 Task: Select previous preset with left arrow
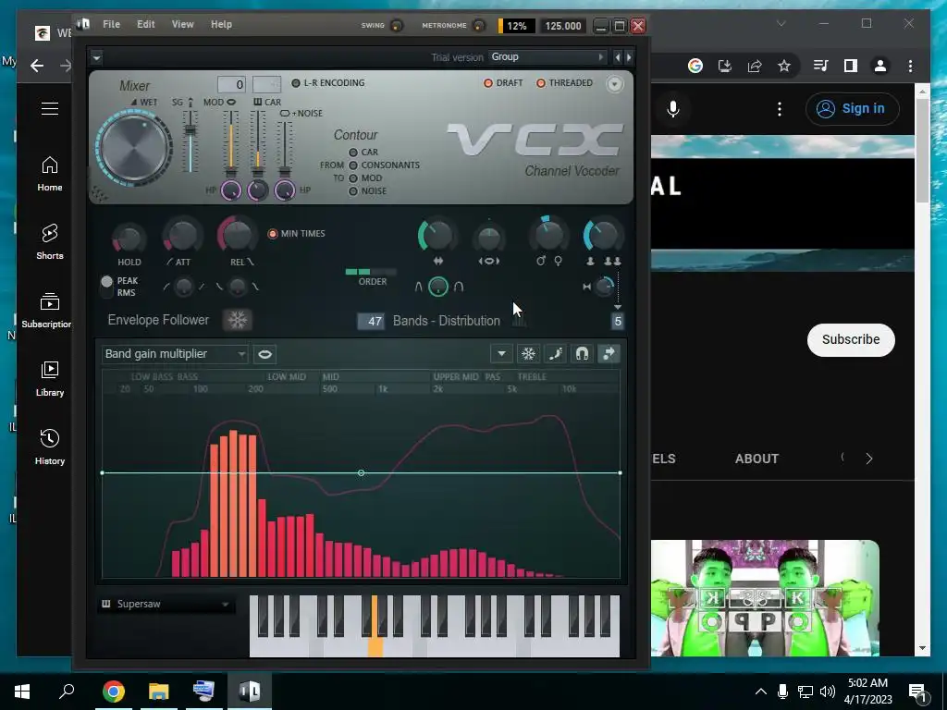(x=617, y=57)
